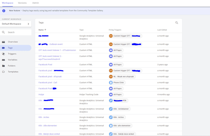This screenshot has width=210, height=136.
Task: Open the Facebook pixel - Call tag
Action: [48, 82]
